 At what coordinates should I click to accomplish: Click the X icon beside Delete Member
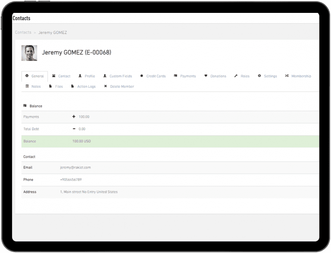point(106,86)
